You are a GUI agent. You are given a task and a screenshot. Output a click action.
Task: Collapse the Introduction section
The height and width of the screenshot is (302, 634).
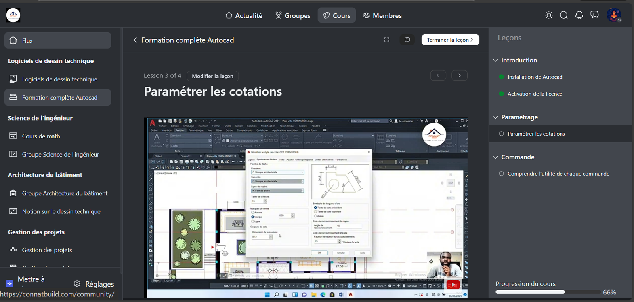click(495, 60)
